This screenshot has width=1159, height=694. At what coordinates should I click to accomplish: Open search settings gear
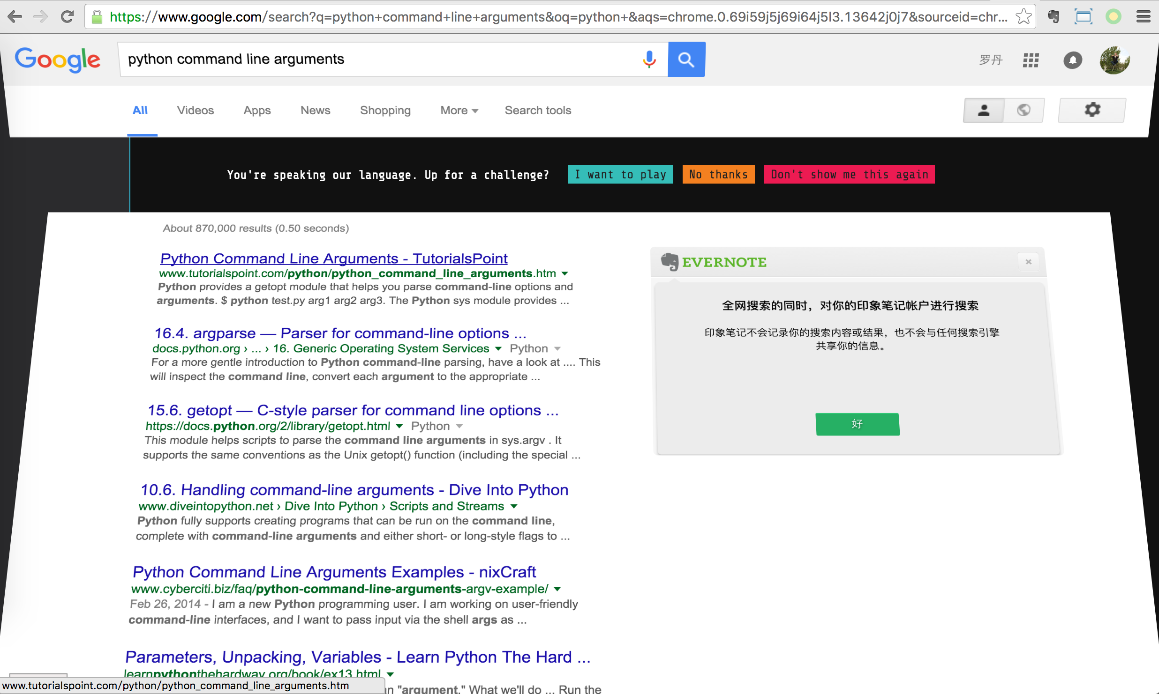(1092, 110)
